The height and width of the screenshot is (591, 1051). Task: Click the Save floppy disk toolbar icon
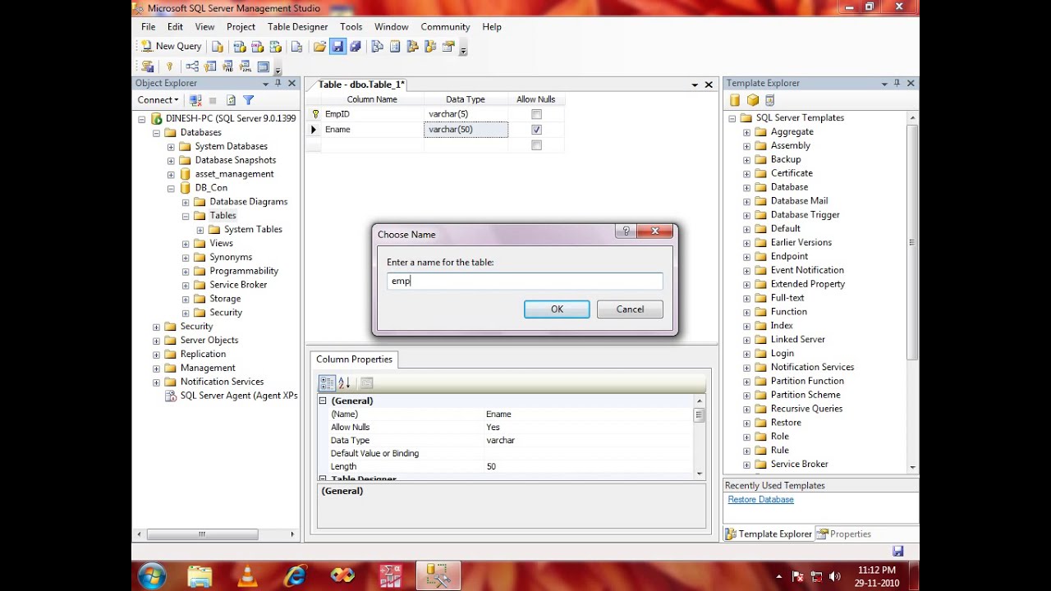337,47
